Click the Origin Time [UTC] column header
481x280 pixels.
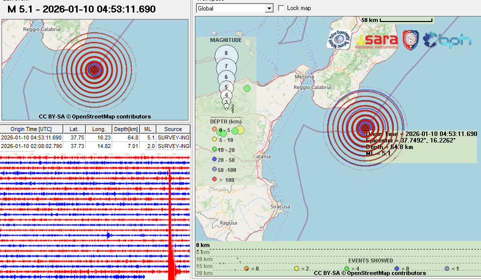click(31, 129)
